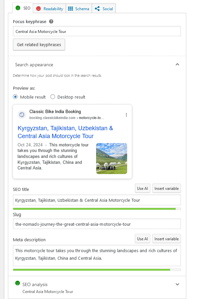Click into the Slug input field
Image resolution: width=214 pixels, height=299 pixels.
[x=97, y=224]
